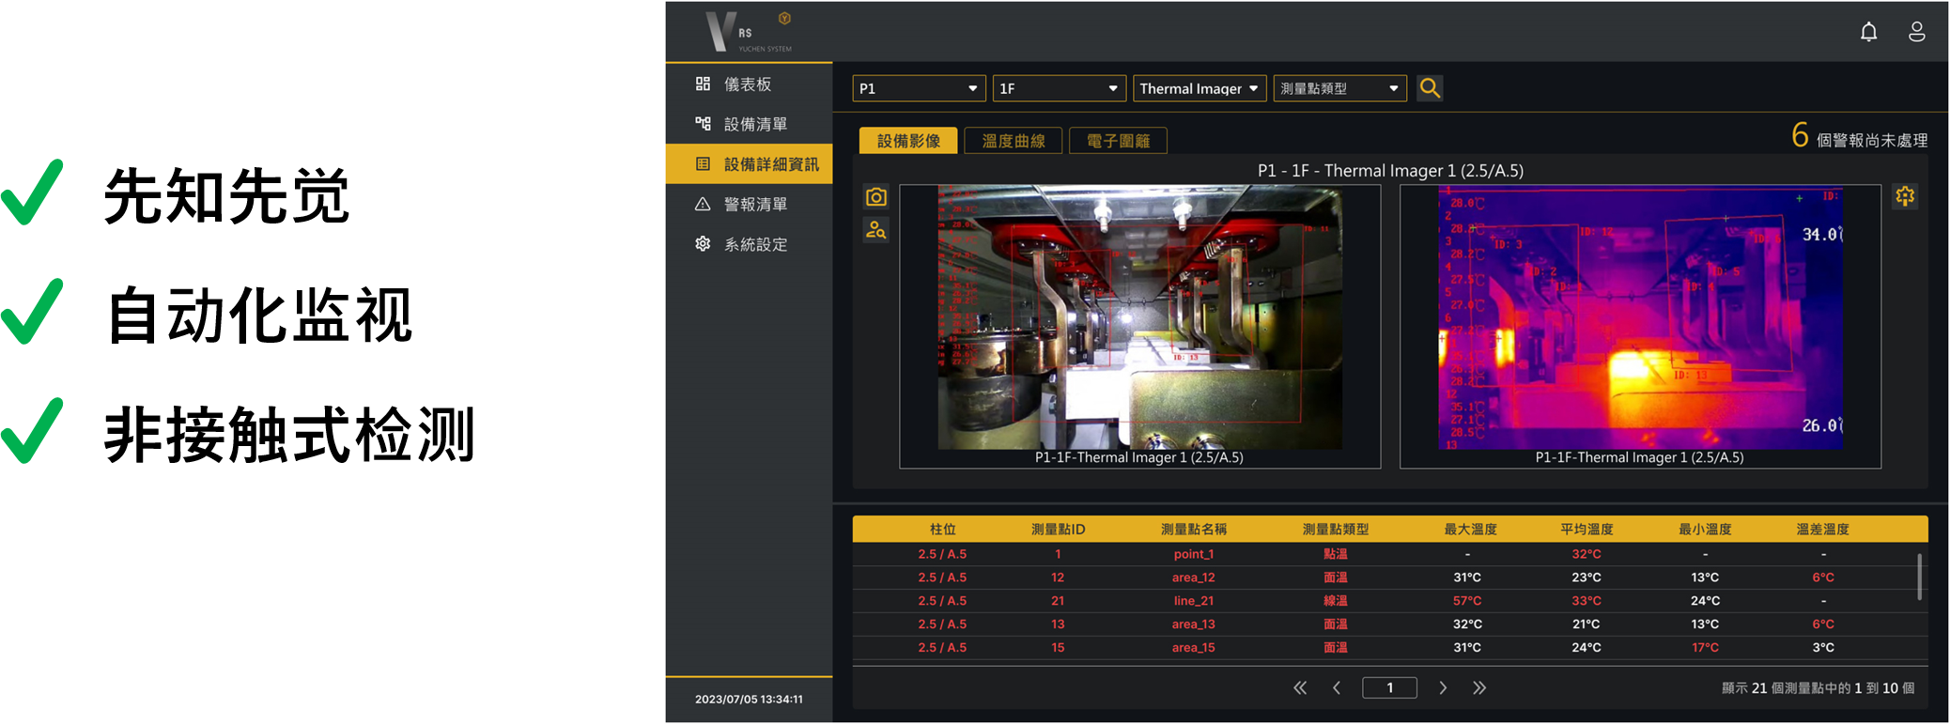Screen dimensions: 1950x724
Task: Open 警報清單 in the sidebar
Action: tap(754, 205)
